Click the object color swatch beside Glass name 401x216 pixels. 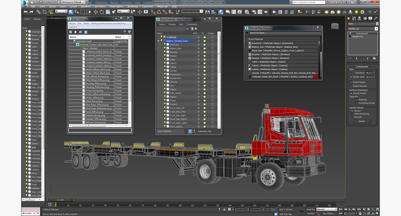[x=377, y=24]
